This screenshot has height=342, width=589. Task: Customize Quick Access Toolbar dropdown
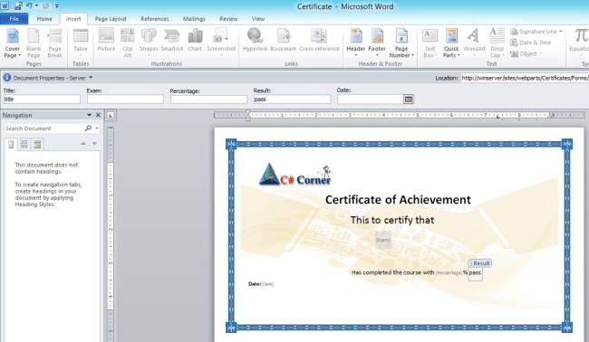click(57, 5)
